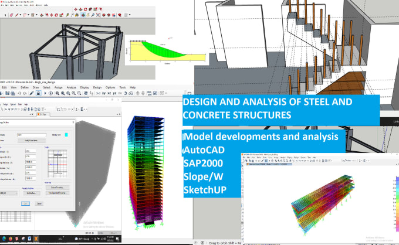Click OK in the section dialog
Viewport: 399px width, 245px height.
click(25, 203)
